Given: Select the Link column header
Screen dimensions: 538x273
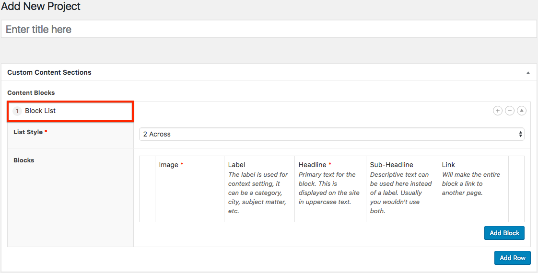Looking at the screenshot, I should 448,165.
